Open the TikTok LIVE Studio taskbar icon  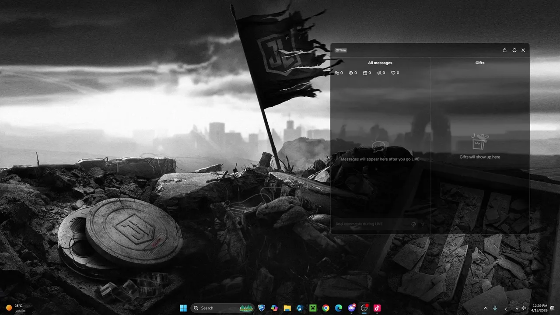pyautogui.click(x=364, y=308)
